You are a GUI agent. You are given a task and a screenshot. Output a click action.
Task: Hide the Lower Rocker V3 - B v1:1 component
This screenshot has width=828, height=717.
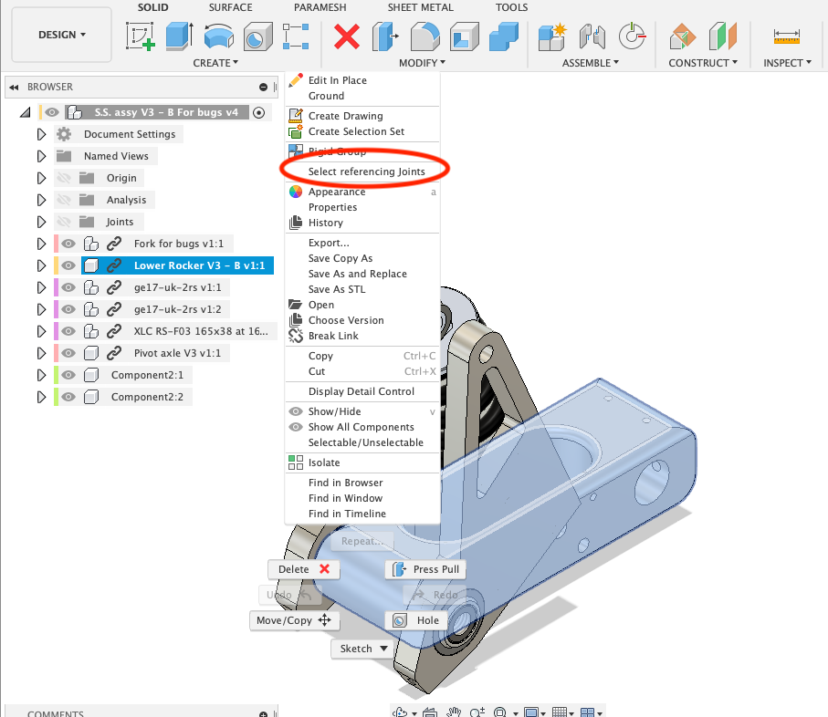68,265
